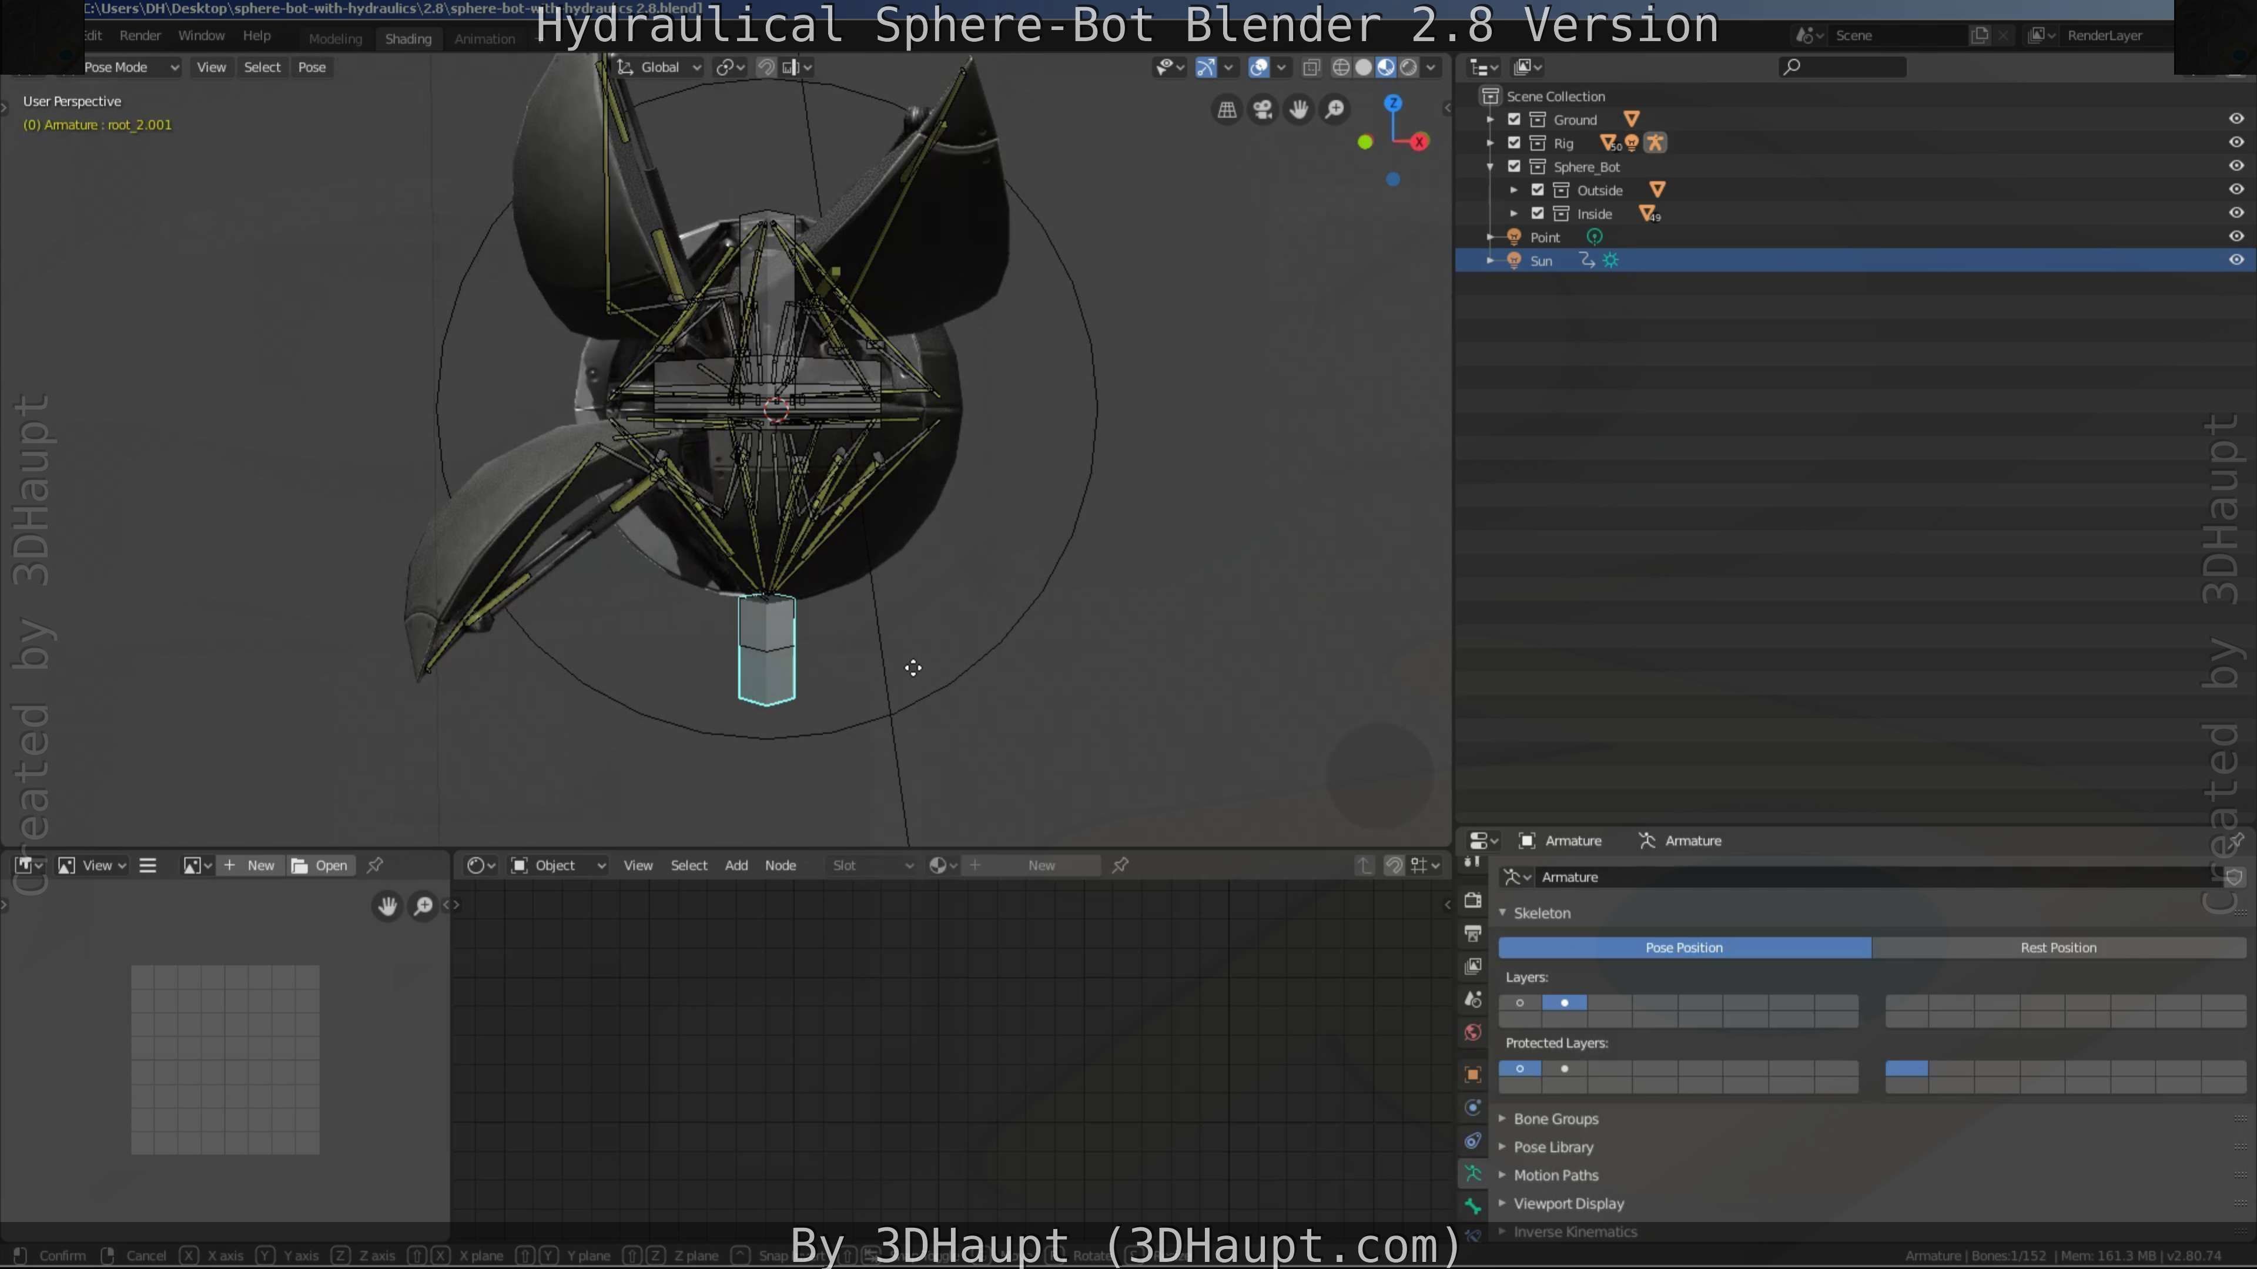Screen dimensions: 2257x1269
Task: Open the Object properties tab
Action: click(x=1473, y=1075)
